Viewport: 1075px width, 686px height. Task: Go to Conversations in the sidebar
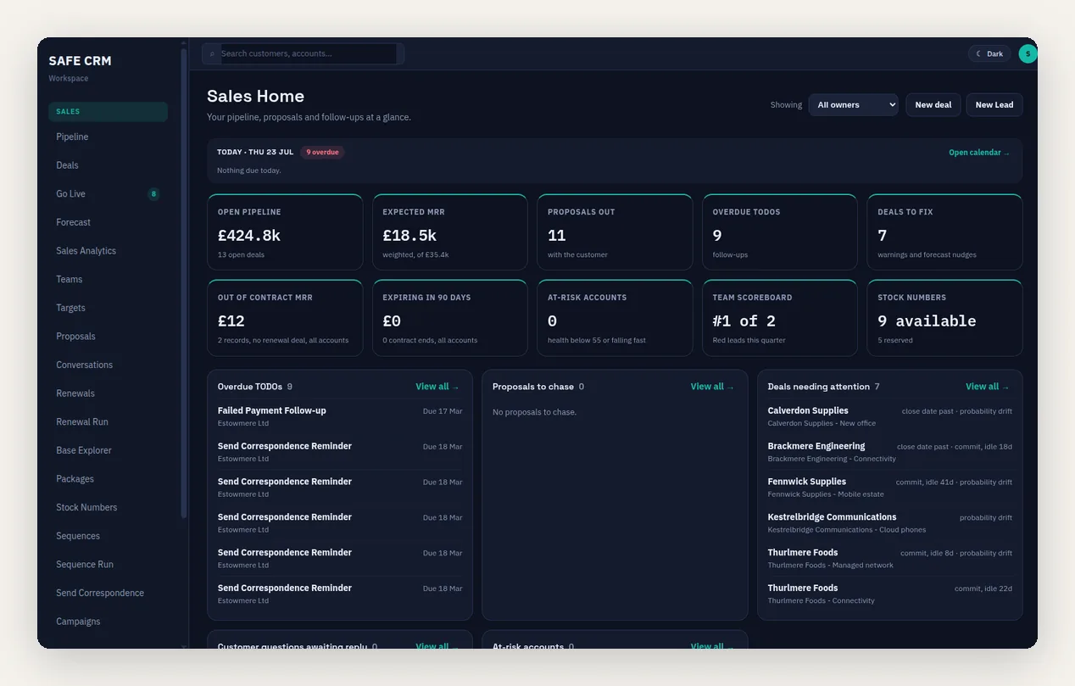coord(108,365)
